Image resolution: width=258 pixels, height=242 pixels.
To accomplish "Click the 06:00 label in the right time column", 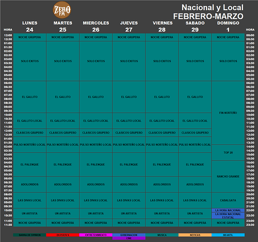I will pyautogui.click(x=250, y=83).
